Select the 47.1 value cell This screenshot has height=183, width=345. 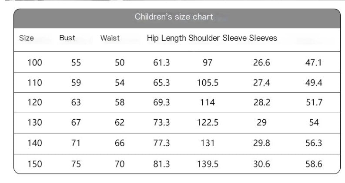point(314,63)
